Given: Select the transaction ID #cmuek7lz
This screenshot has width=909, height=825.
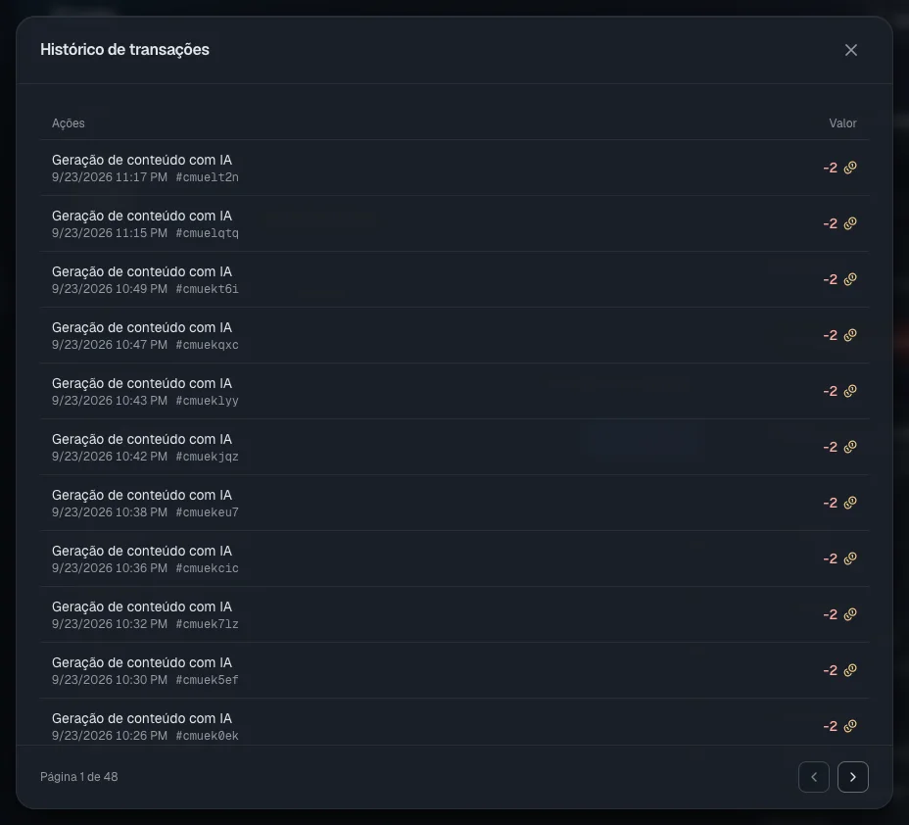Looking at the screenshot, I should pos(207,624).
